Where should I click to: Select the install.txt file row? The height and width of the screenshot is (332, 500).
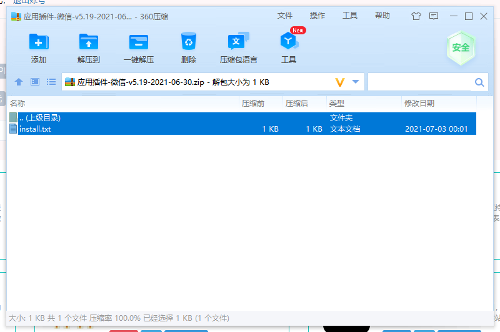pos(242,129)
